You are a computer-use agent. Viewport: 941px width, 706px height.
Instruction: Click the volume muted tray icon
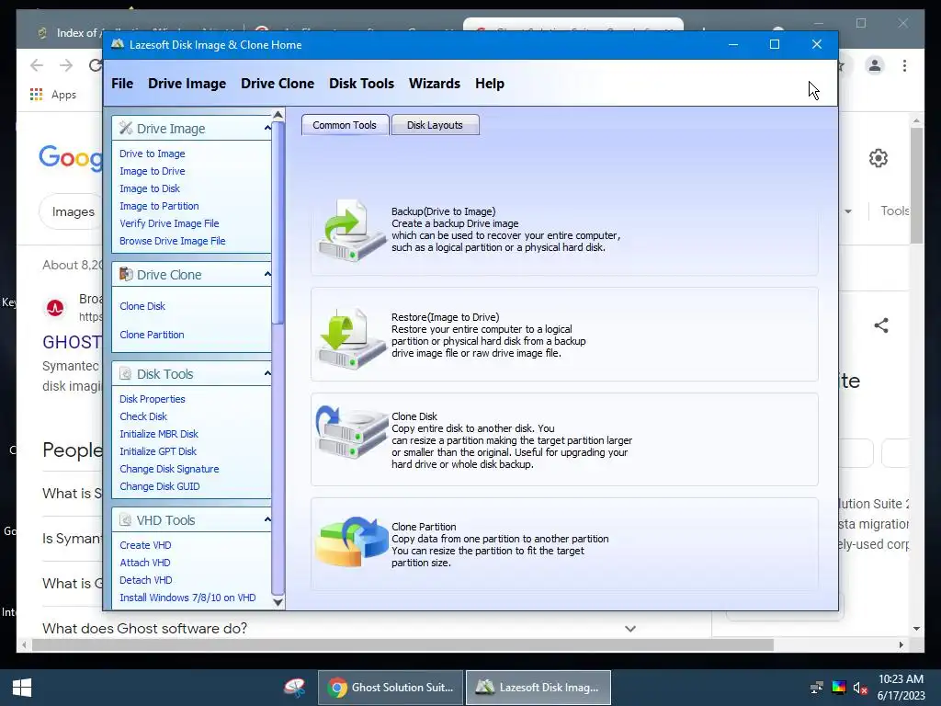pos(860,688)
